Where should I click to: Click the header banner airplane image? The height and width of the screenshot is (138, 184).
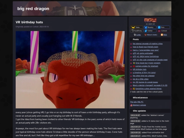pyautogui.click(x=92, y=9)
